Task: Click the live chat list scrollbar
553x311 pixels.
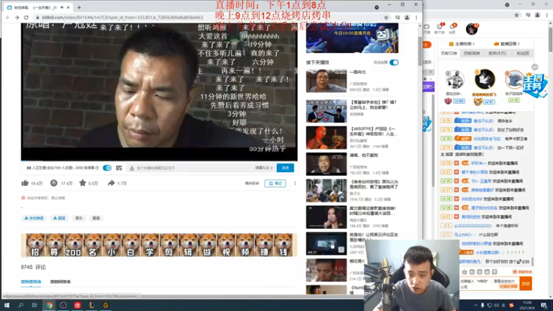Action: [532, 262]
